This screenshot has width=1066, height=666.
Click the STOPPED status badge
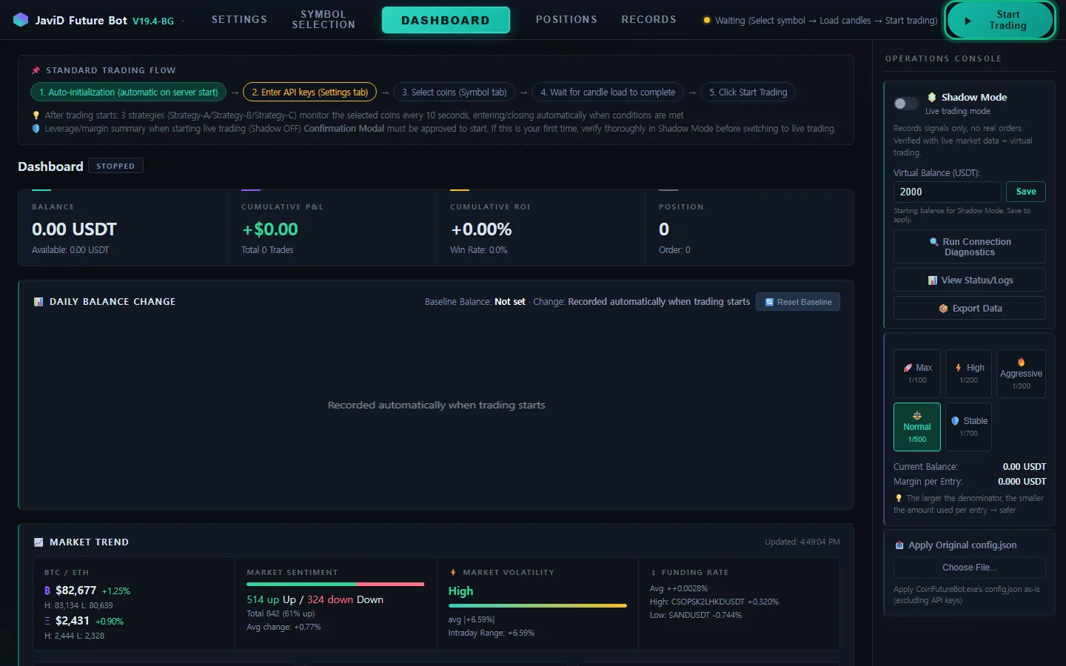(x=115, y=166)
